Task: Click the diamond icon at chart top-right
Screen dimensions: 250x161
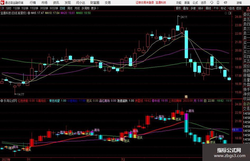Action: 226,13
